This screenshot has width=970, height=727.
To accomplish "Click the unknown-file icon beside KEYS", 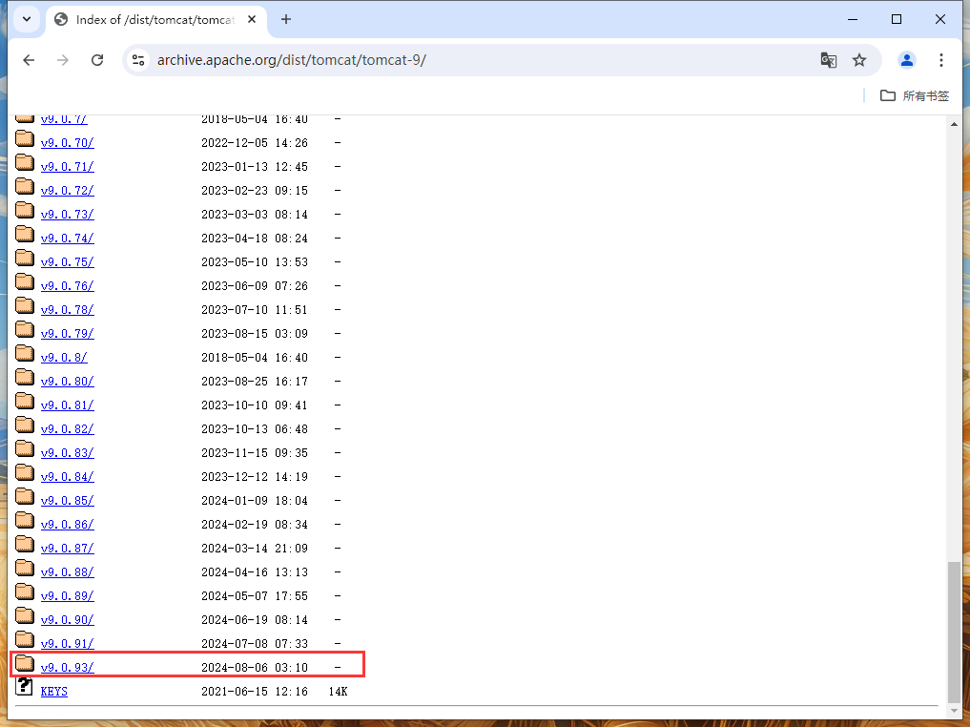I will [x=24, y=686].
